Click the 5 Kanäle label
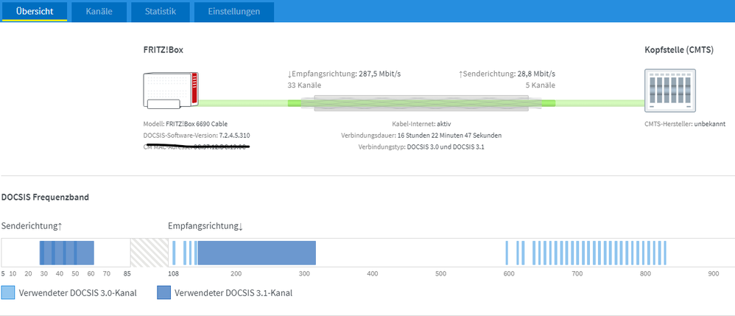Viewport: 735px width, 316px height. [541, 85]
